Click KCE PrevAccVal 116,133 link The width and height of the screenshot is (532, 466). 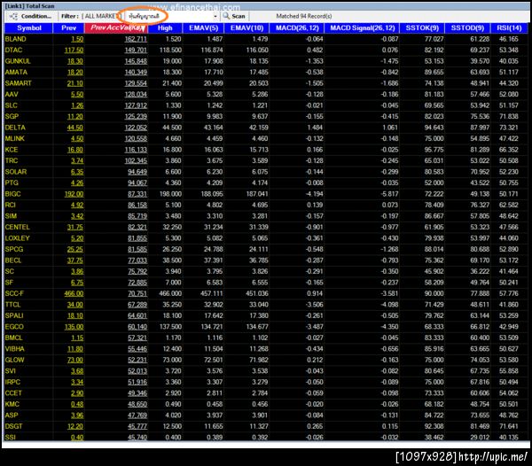pos(136,150)
